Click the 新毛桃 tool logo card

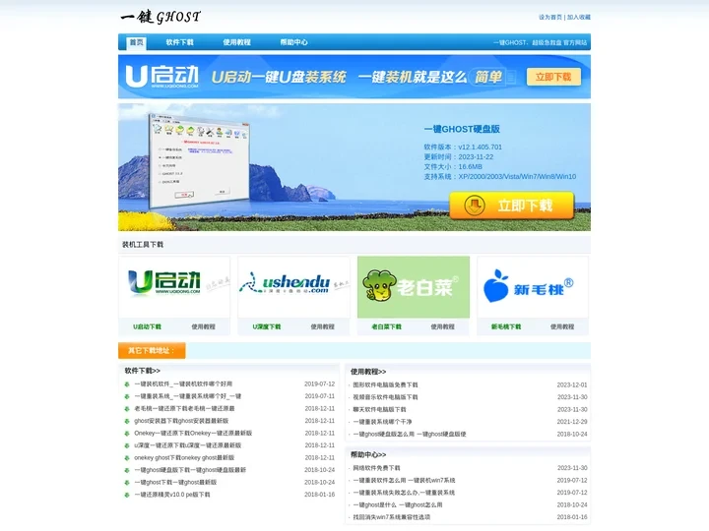pyautogui.click(x=533, y=287)
